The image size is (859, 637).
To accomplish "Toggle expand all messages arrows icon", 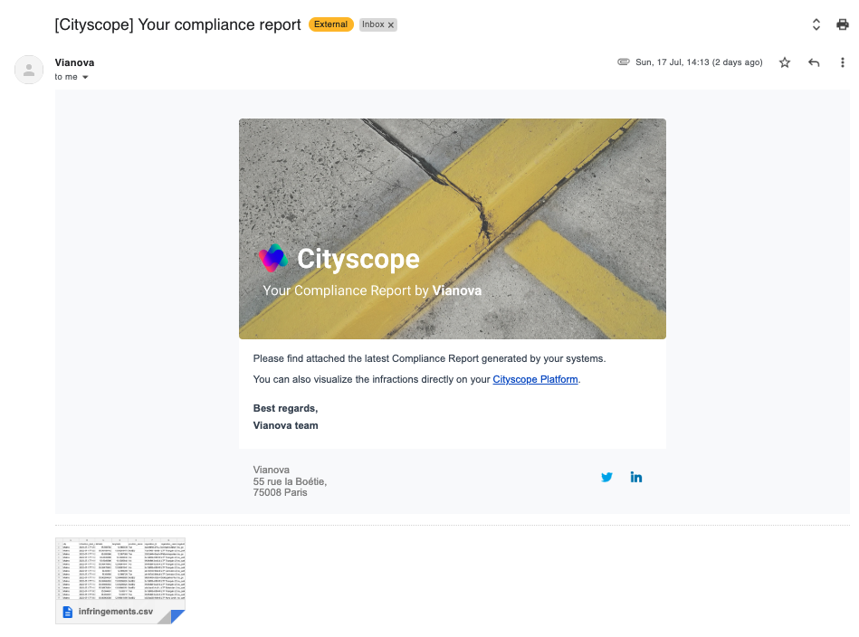I will point(816,24).
